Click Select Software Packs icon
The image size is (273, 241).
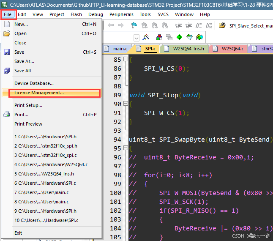[189, 37]
